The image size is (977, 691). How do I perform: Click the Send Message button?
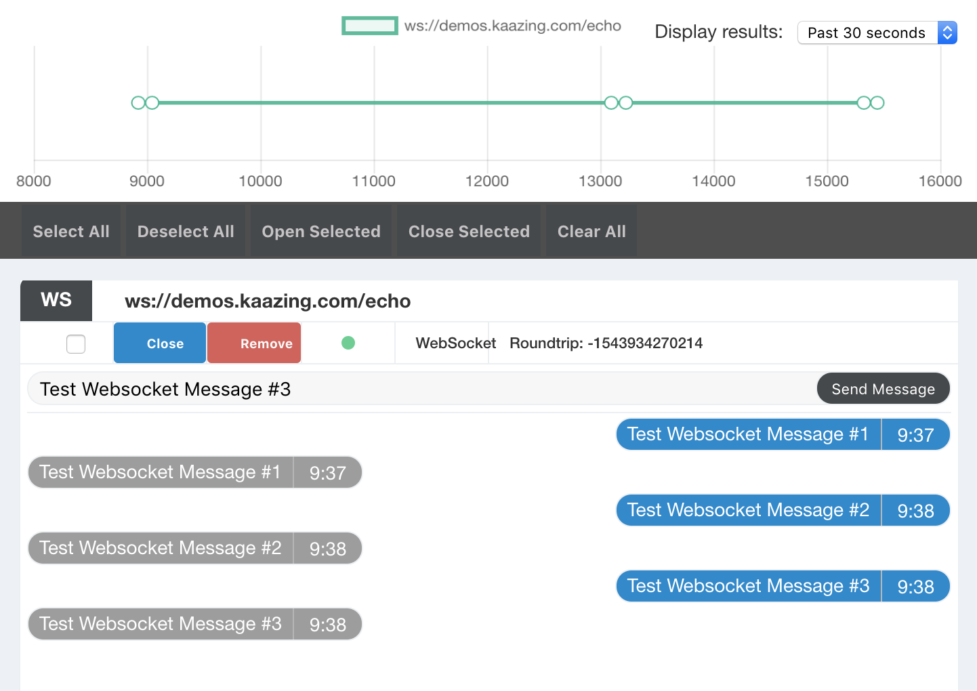coord(883,388)
